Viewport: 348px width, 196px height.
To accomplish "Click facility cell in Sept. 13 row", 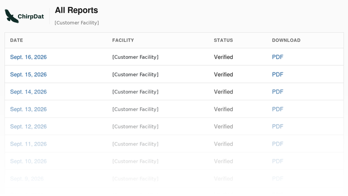I will point(135,109).
